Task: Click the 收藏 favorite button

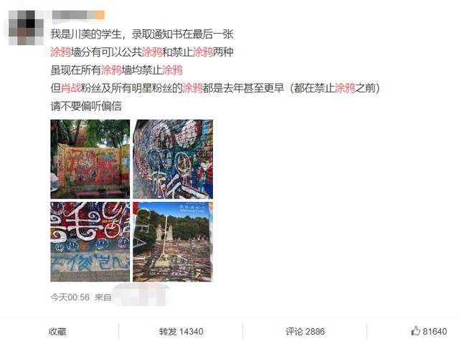Action: 57,332
